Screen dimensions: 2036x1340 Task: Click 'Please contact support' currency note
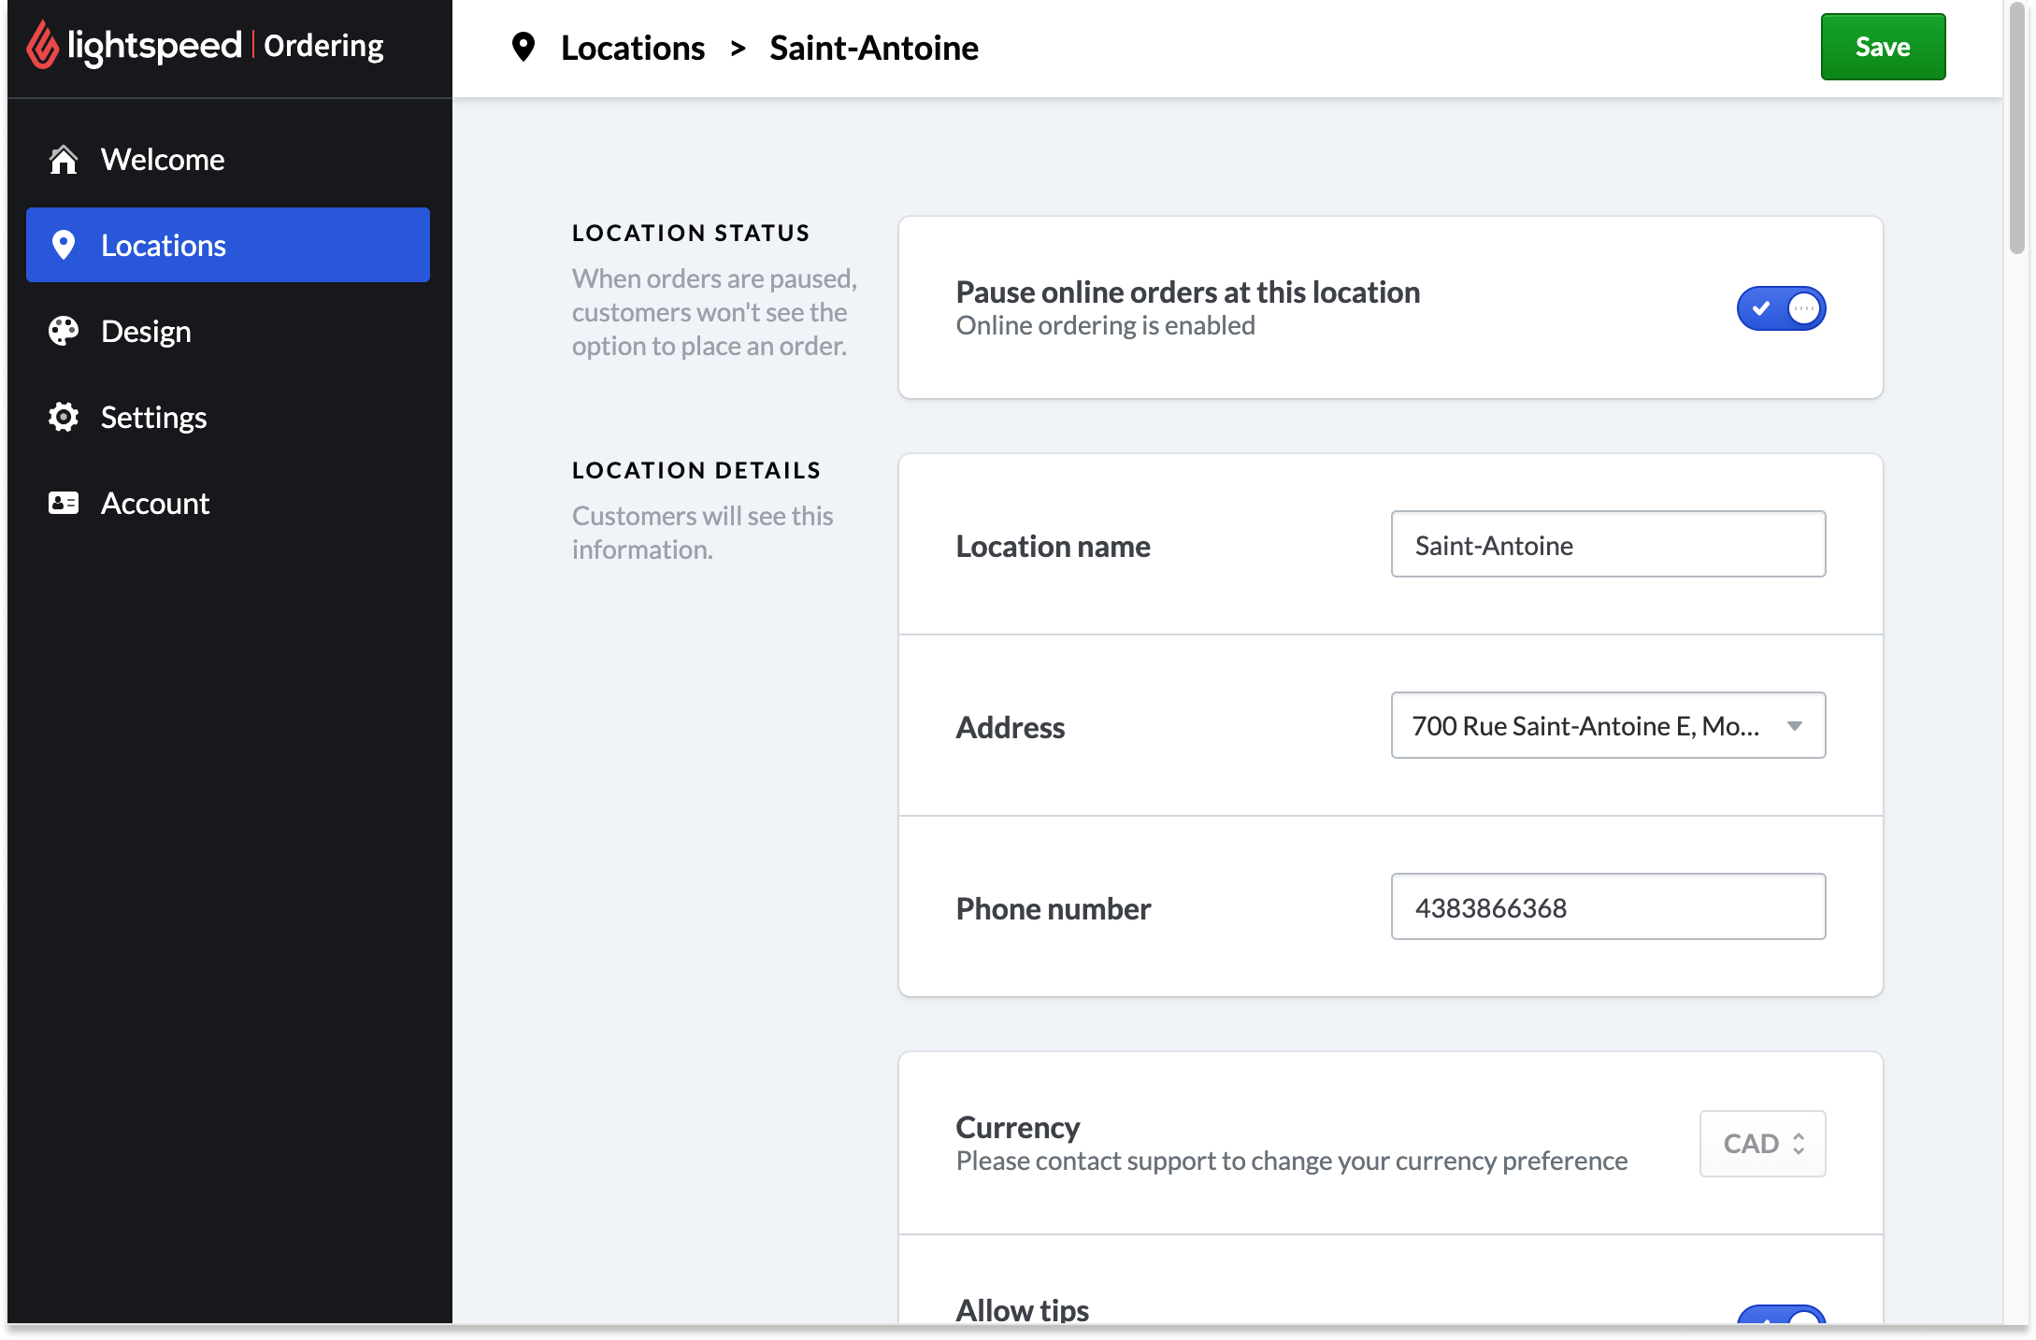[1291, 1161]
